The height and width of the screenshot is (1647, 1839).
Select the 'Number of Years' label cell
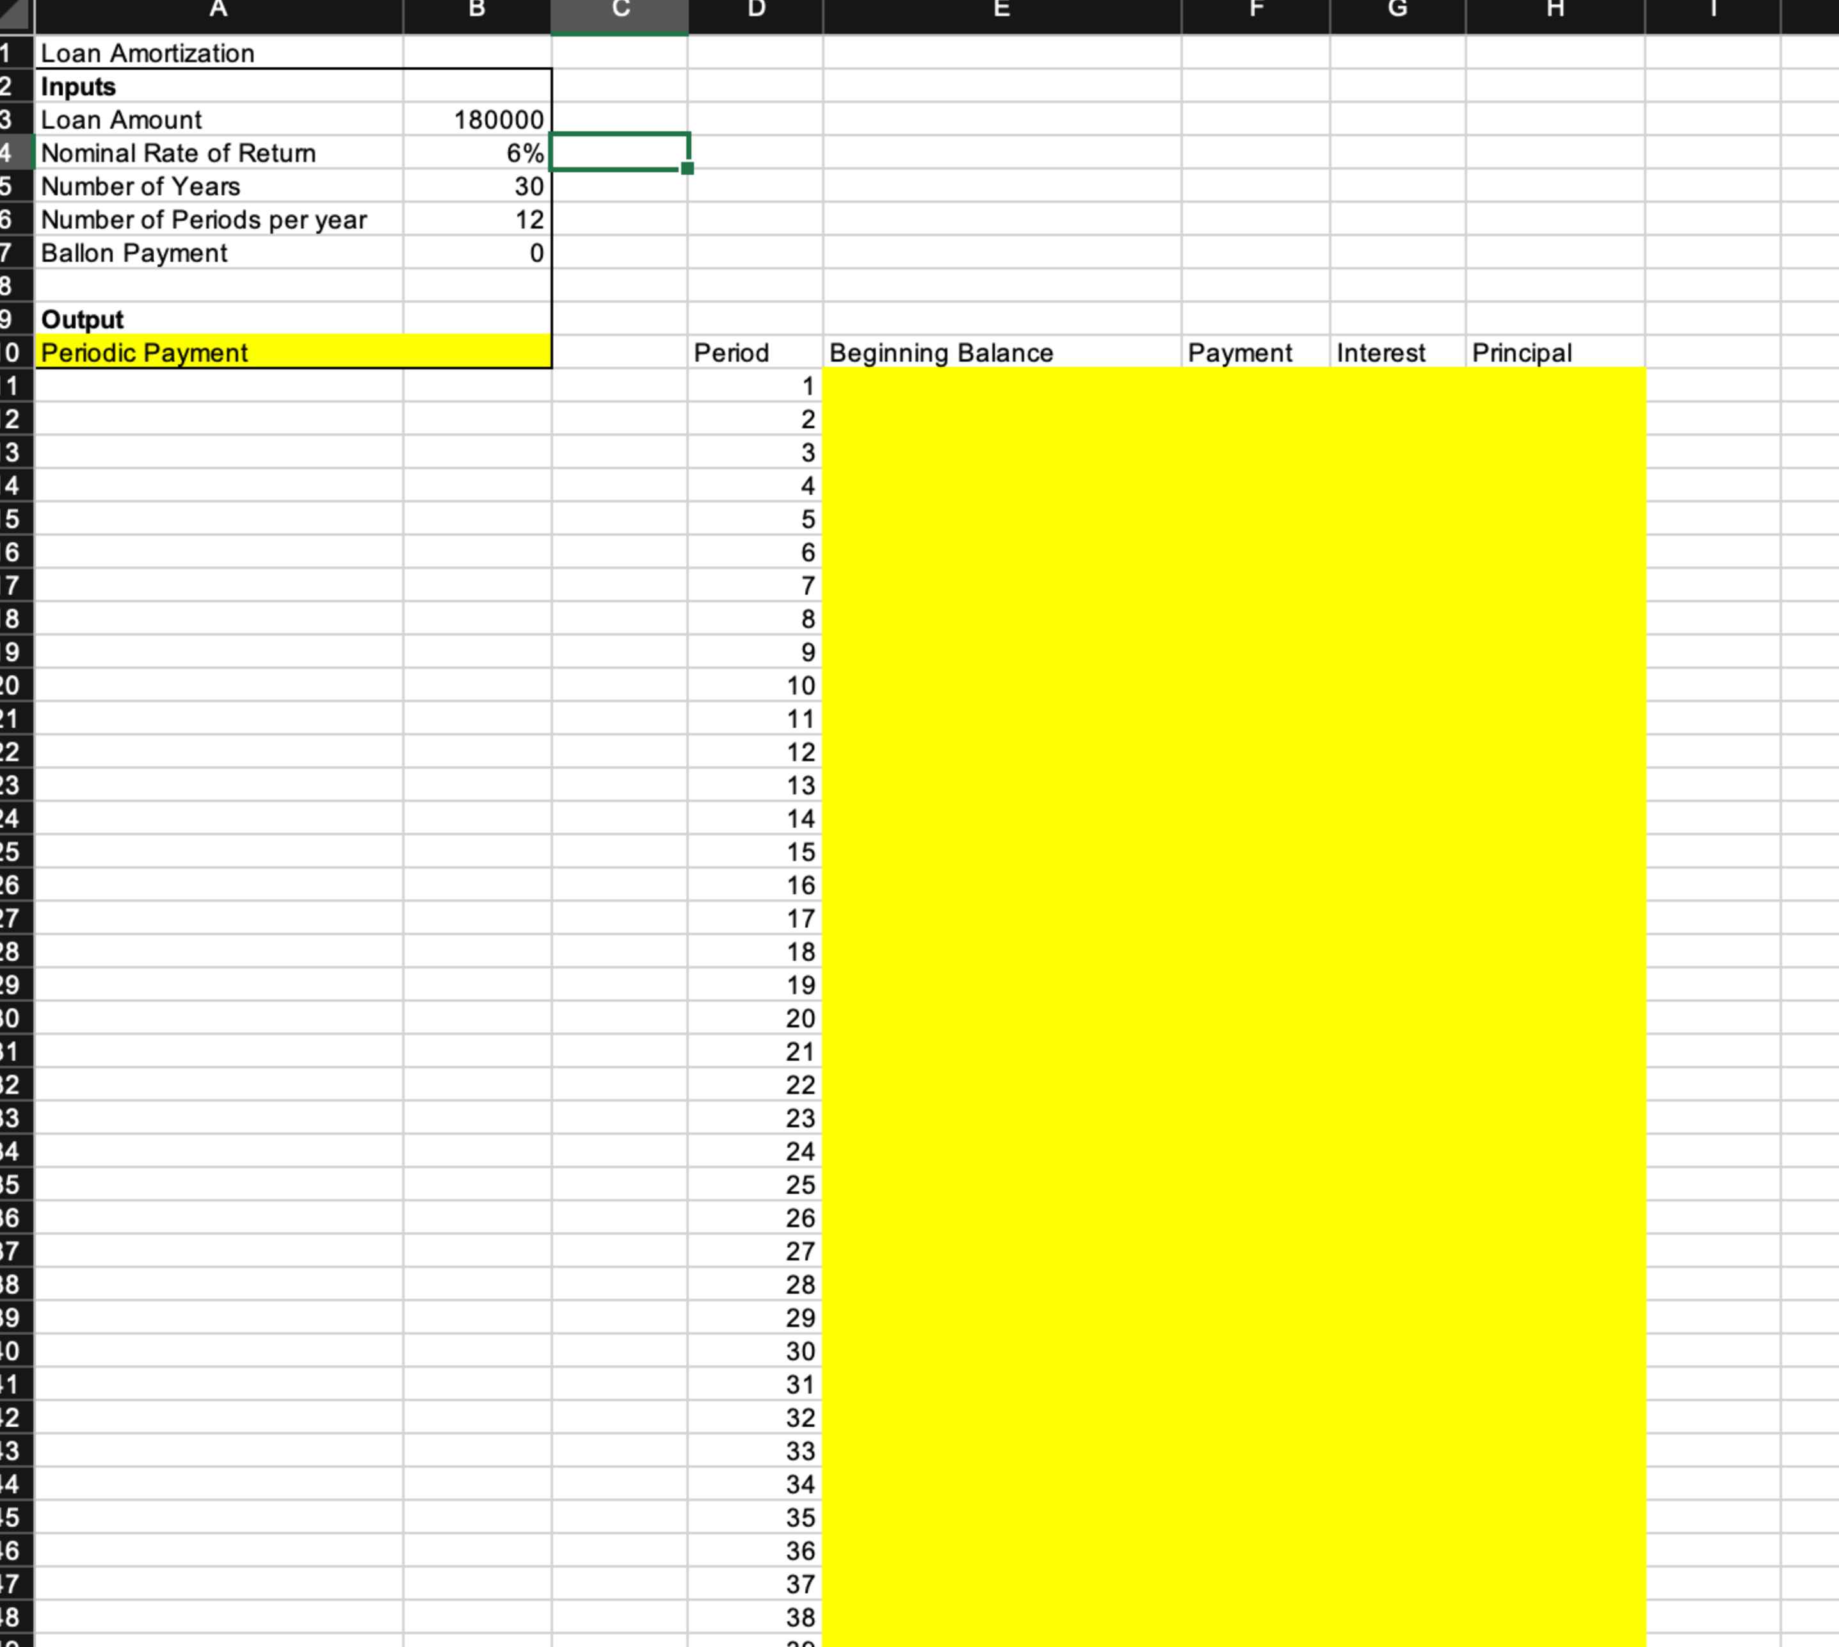(218, 186)
